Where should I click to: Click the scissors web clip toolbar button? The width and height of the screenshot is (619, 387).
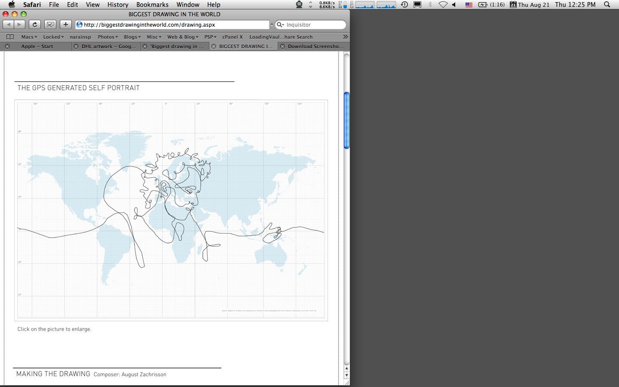click(50, 25)
